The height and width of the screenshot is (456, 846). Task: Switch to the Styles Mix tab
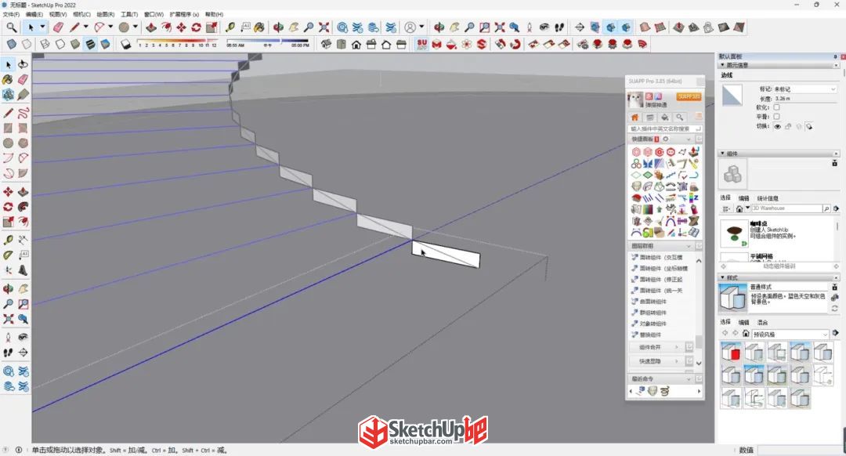(762, 322)
